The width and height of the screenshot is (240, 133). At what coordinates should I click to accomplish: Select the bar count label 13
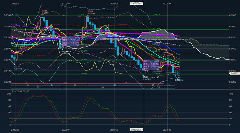tap(28, 85)
